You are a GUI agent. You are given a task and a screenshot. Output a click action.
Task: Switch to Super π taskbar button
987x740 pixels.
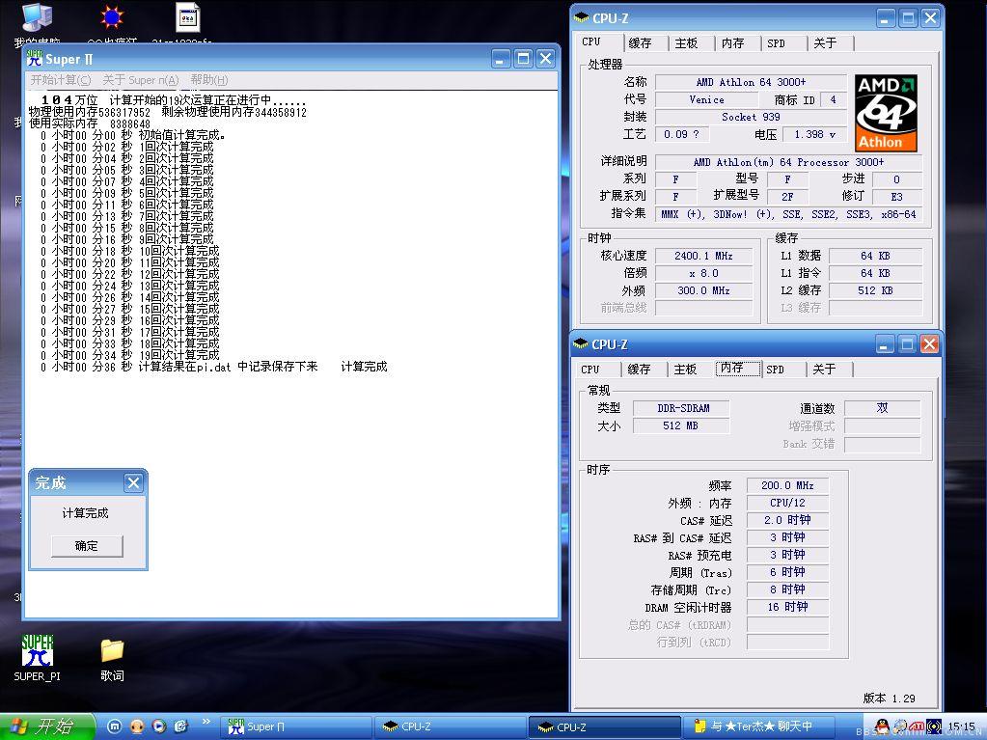pos(296,726)
